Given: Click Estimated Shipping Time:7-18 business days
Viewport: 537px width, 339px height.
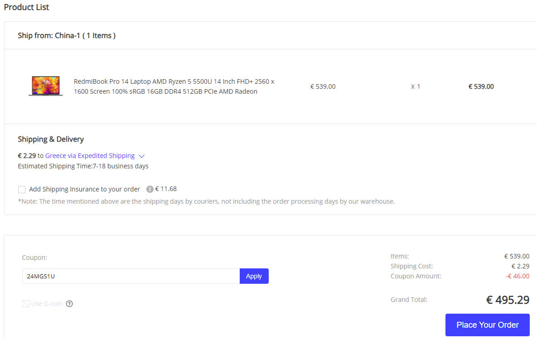Looking at the screenshot, I should (83, 166).
